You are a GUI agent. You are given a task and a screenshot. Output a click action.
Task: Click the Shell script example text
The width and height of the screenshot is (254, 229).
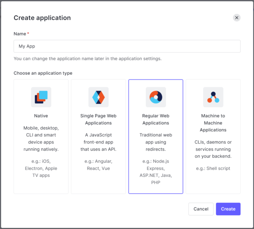213,168
